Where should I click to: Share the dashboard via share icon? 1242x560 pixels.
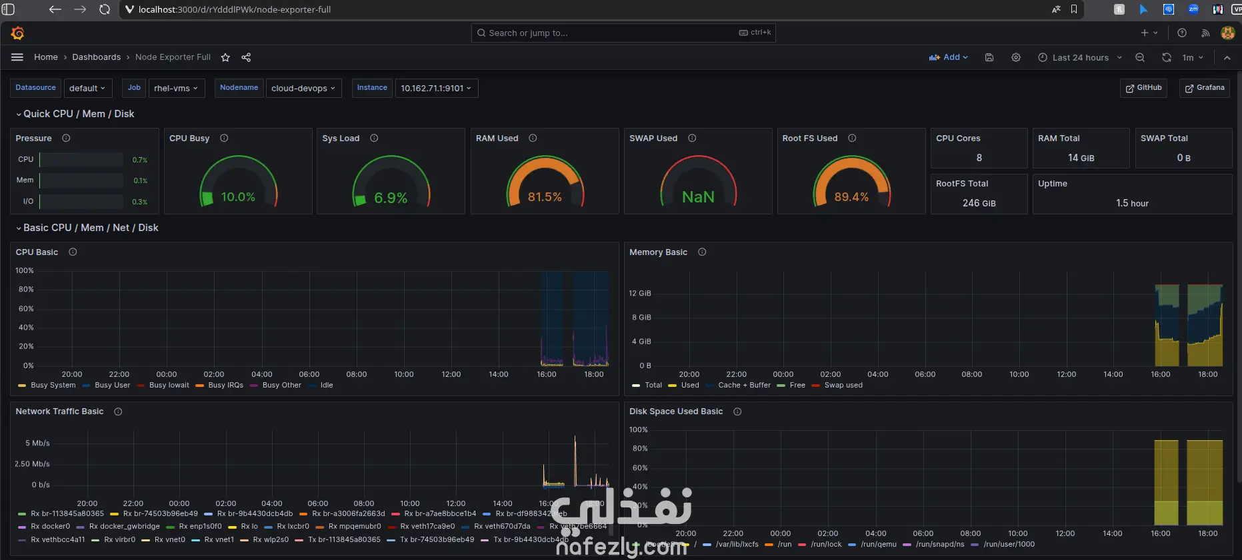(x=246, y=57)
